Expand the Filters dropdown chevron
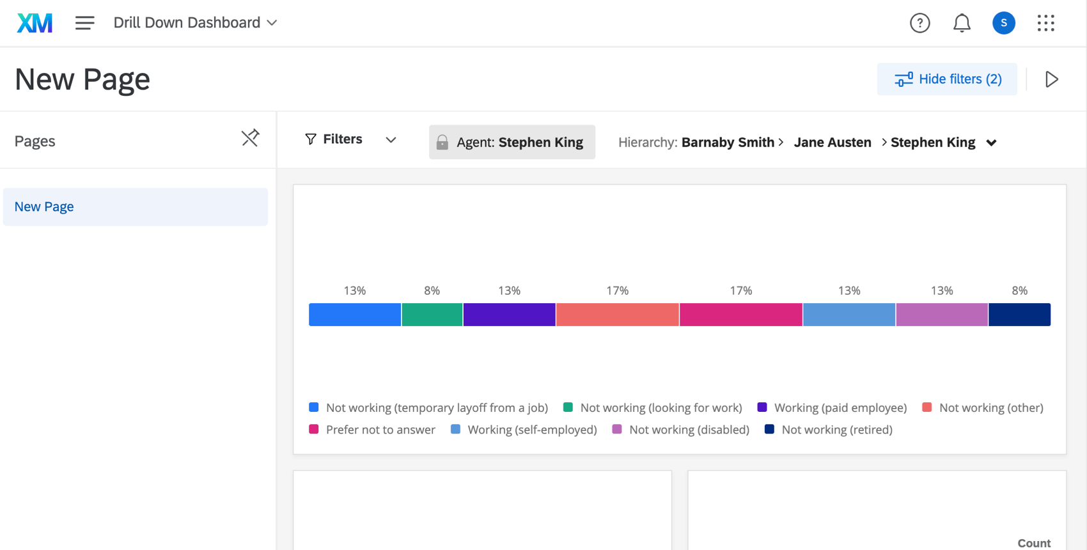Image resolution: width=1087 pixels, height=550 pixels. pyautogui.click(x=391, y=139)
